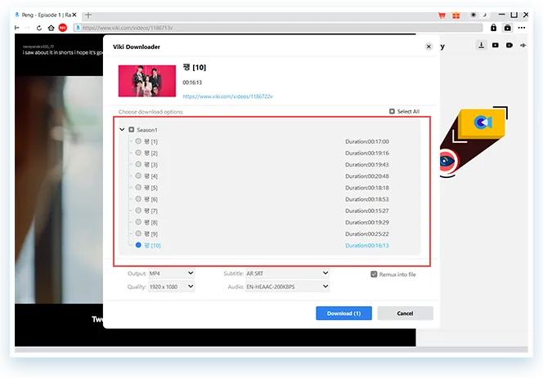
Task: Check the Select All checkbox
Action: click(392, 111)
